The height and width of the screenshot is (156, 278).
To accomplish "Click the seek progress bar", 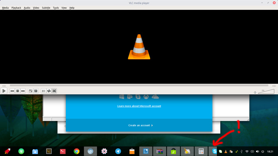I will [x=139, y=86].
